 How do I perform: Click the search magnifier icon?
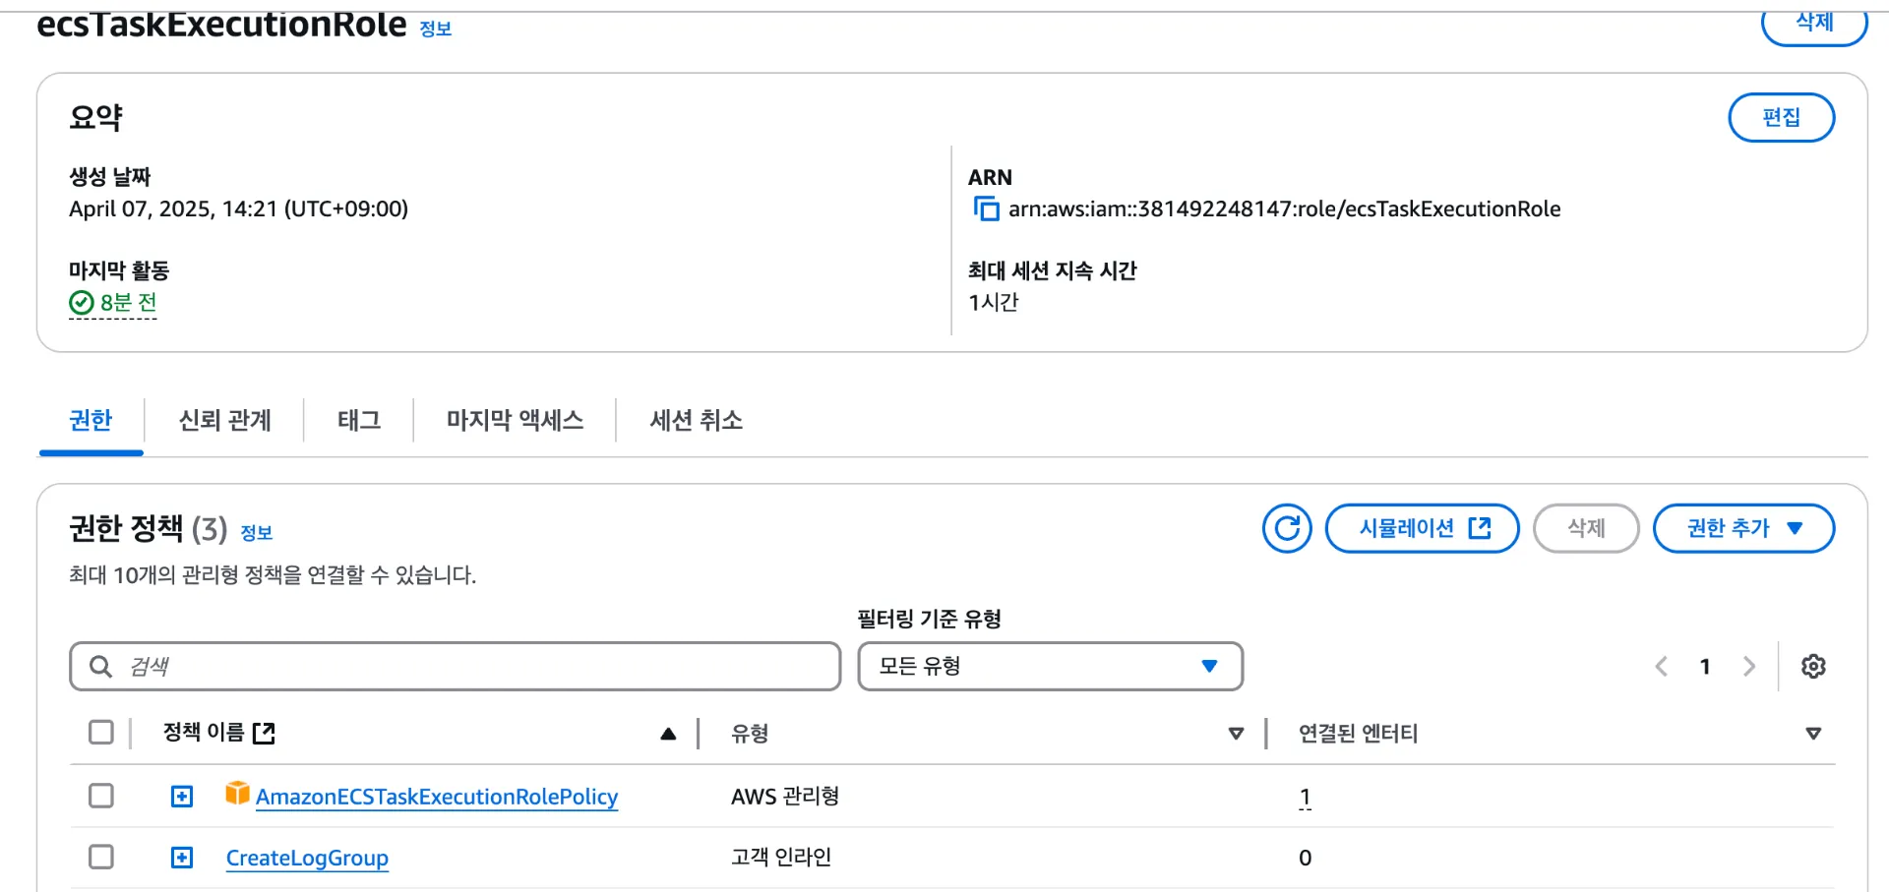tap(100, 667)
